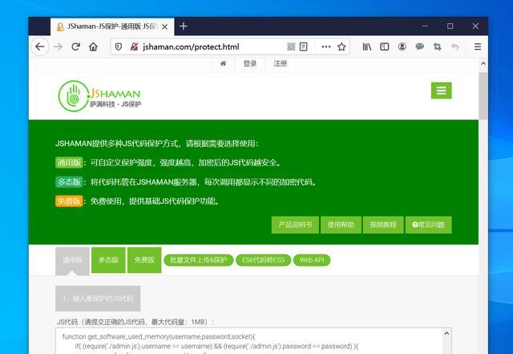Open the Firefox account icon

(402, 47)
